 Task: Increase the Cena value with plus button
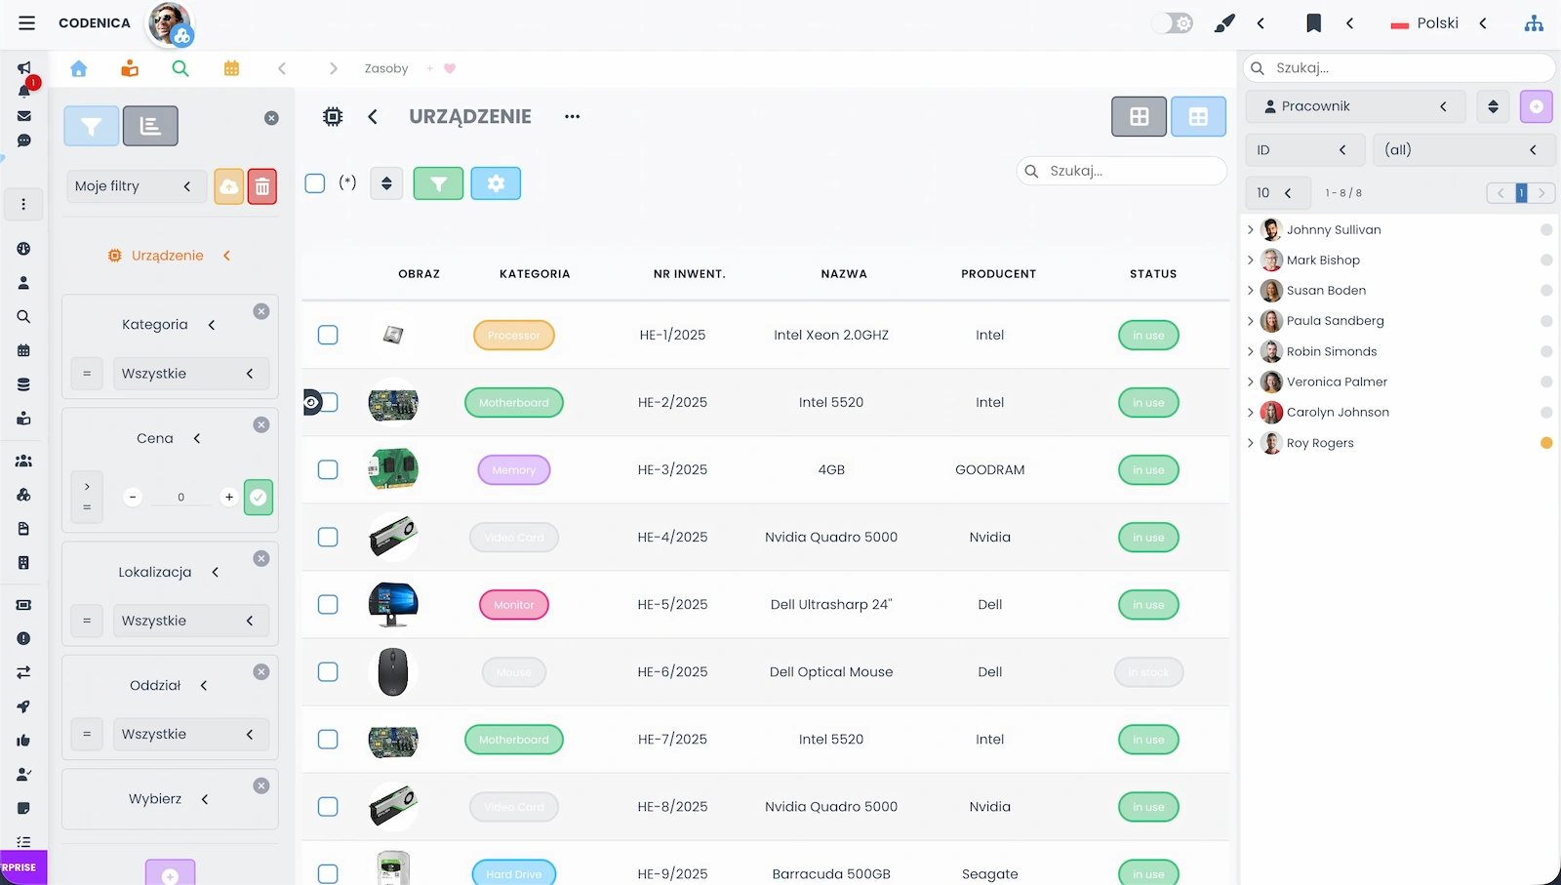(229, 497)
